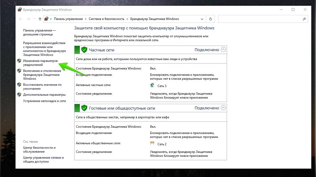Open Разрешение взаимодействия с приложением link
316x177 pixels.
click(45, 49)
